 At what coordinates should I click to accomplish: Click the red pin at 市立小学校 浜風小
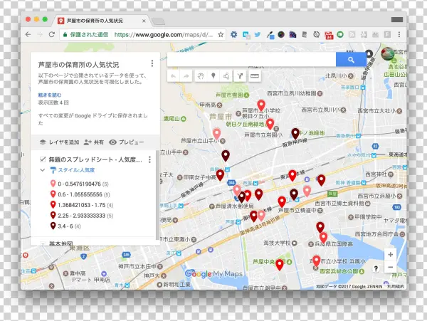[316, 261]
